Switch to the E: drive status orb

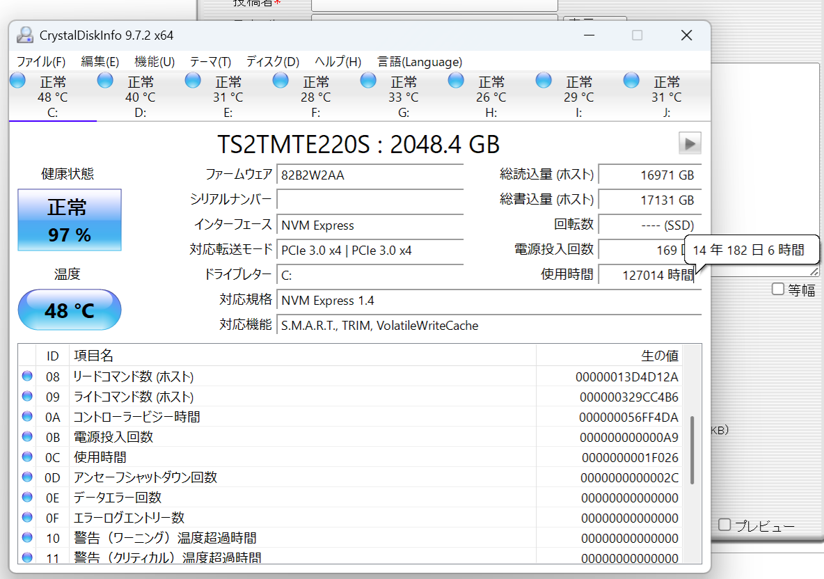(x=193, y=81)
